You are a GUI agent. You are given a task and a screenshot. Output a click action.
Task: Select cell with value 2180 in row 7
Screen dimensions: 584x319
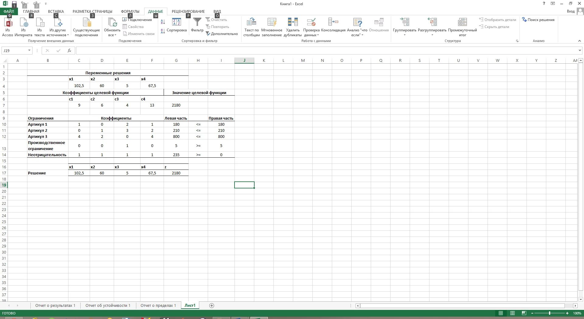point(176,105)
